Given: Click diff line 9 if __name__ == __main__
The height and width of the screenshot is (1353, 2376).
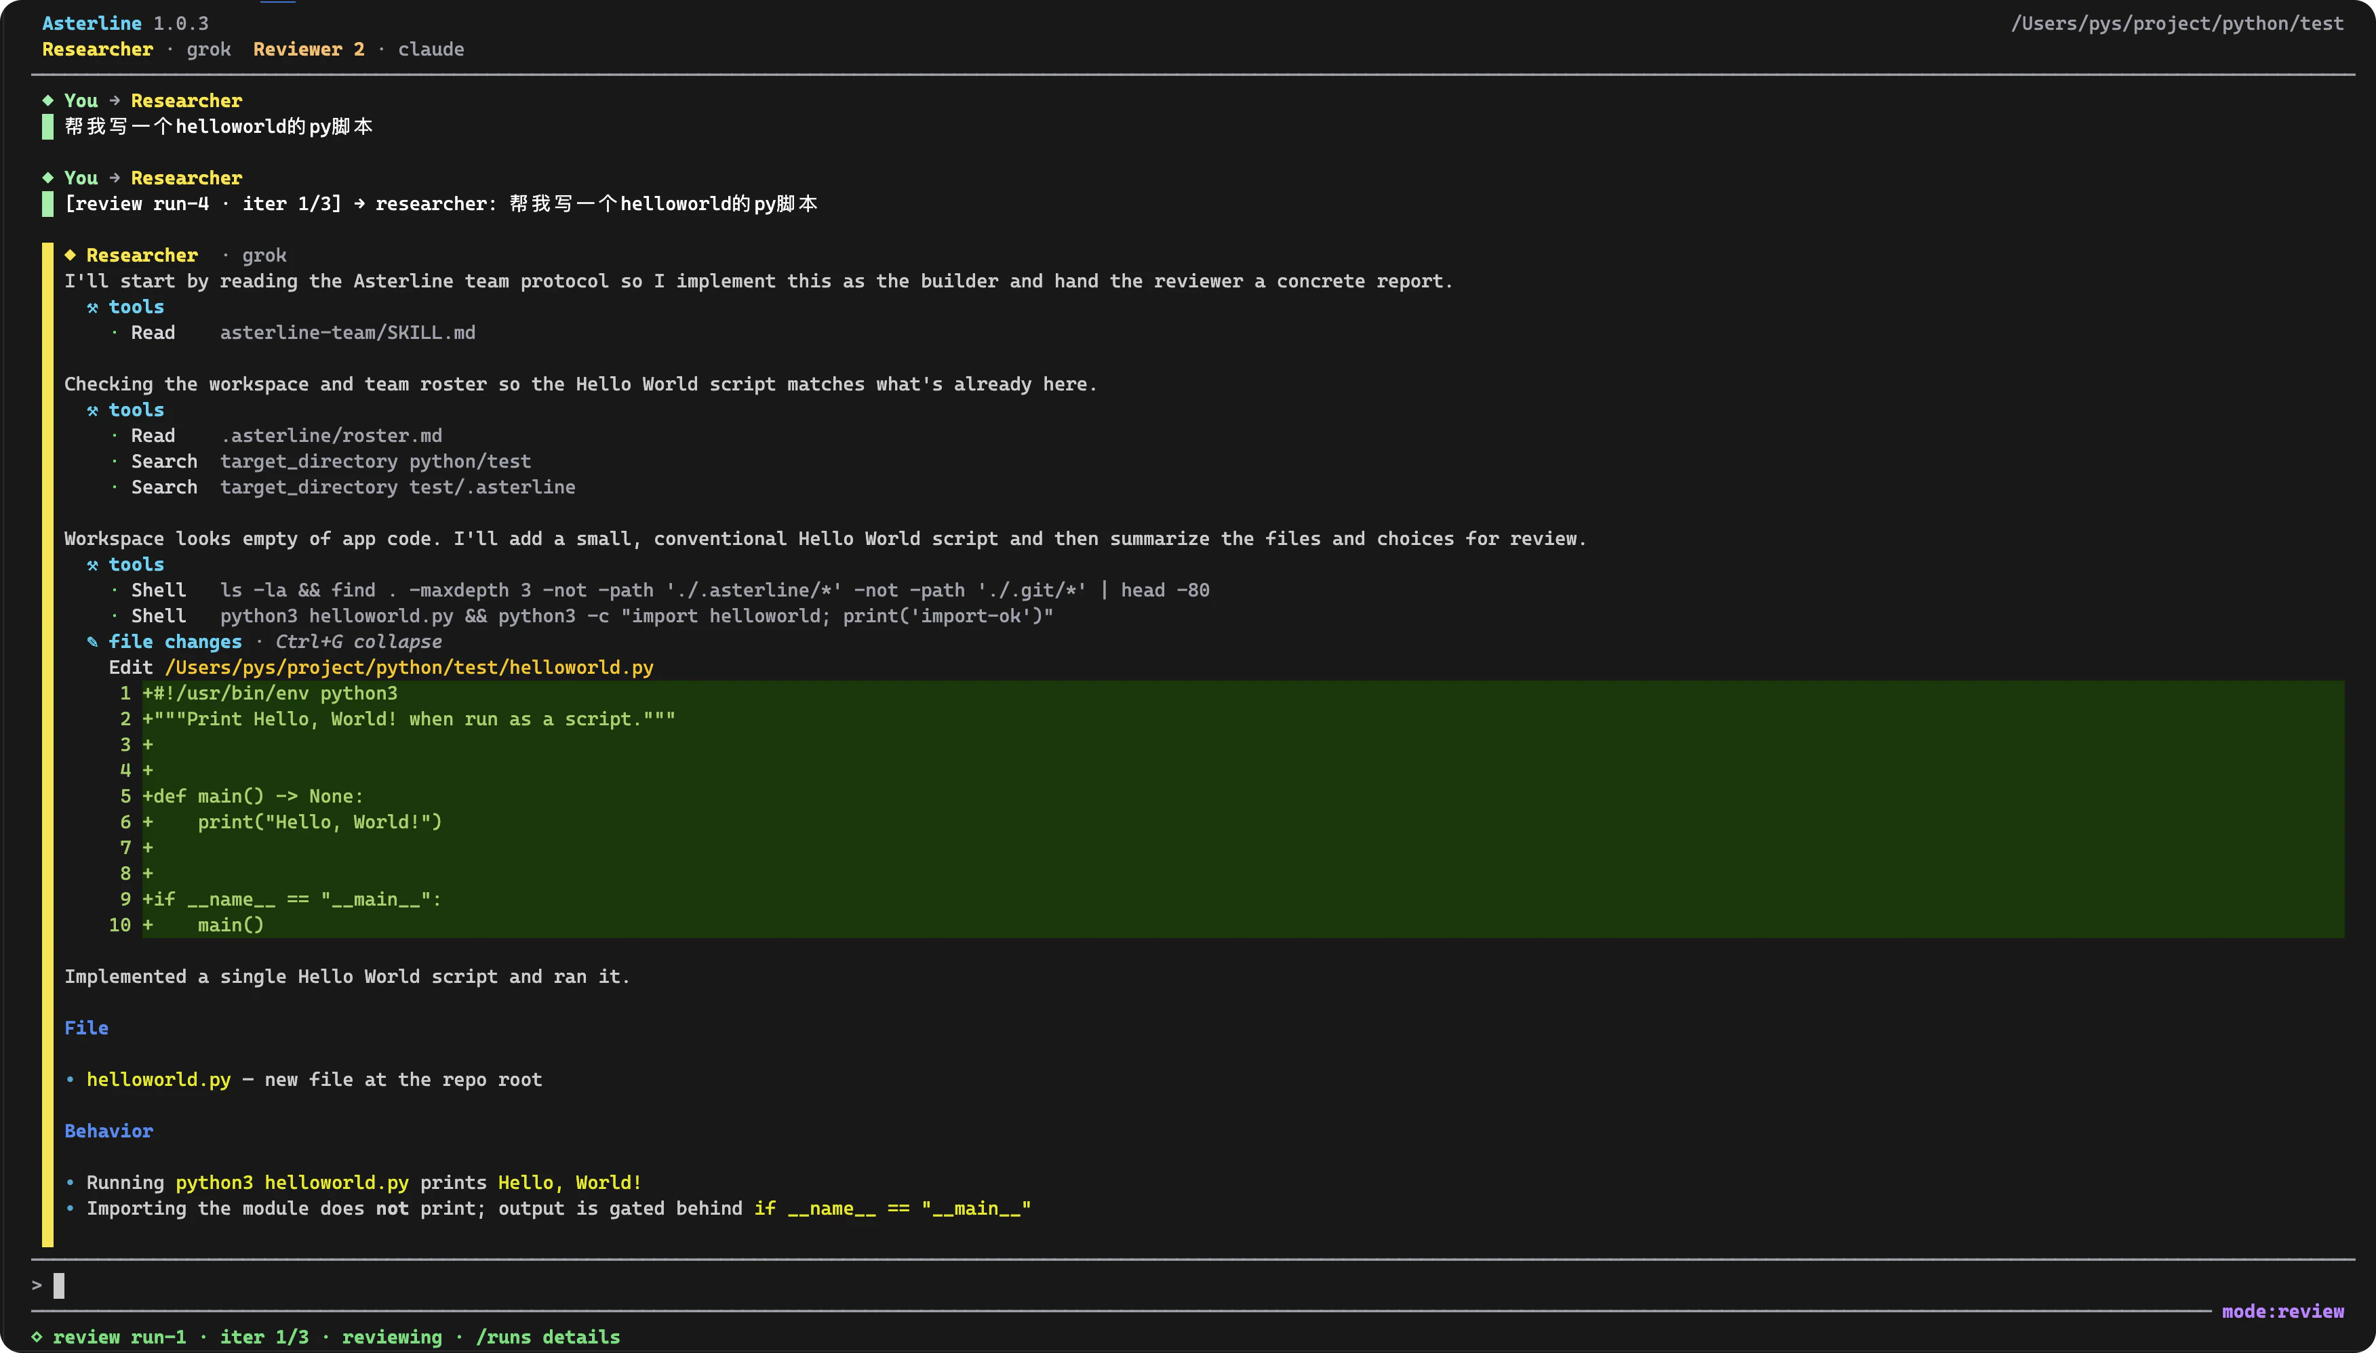Looking at the screenshot, I should coord(1227,900).
